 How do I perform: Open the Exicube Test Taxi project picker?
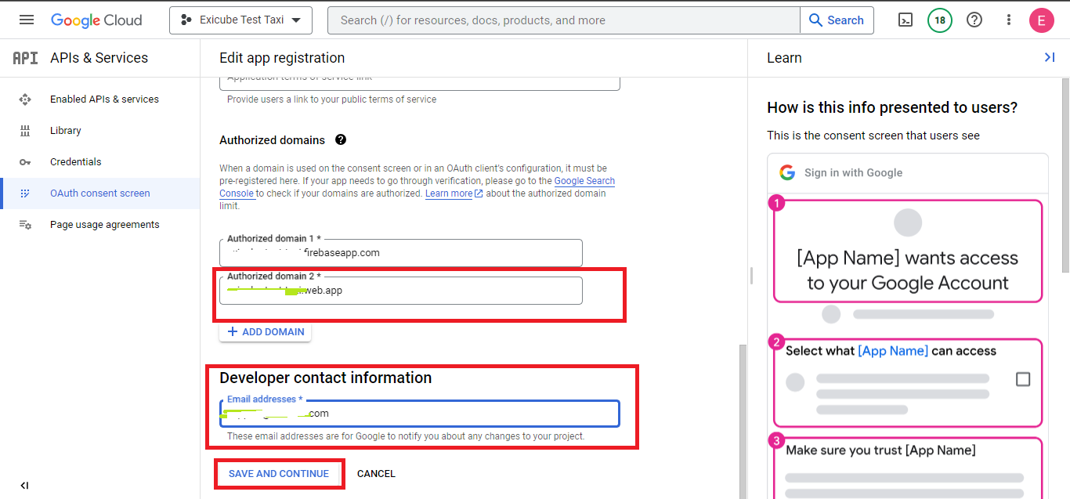point(240,20)
